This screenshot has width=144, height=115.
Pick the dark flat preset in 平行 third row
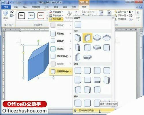(88, 57)
